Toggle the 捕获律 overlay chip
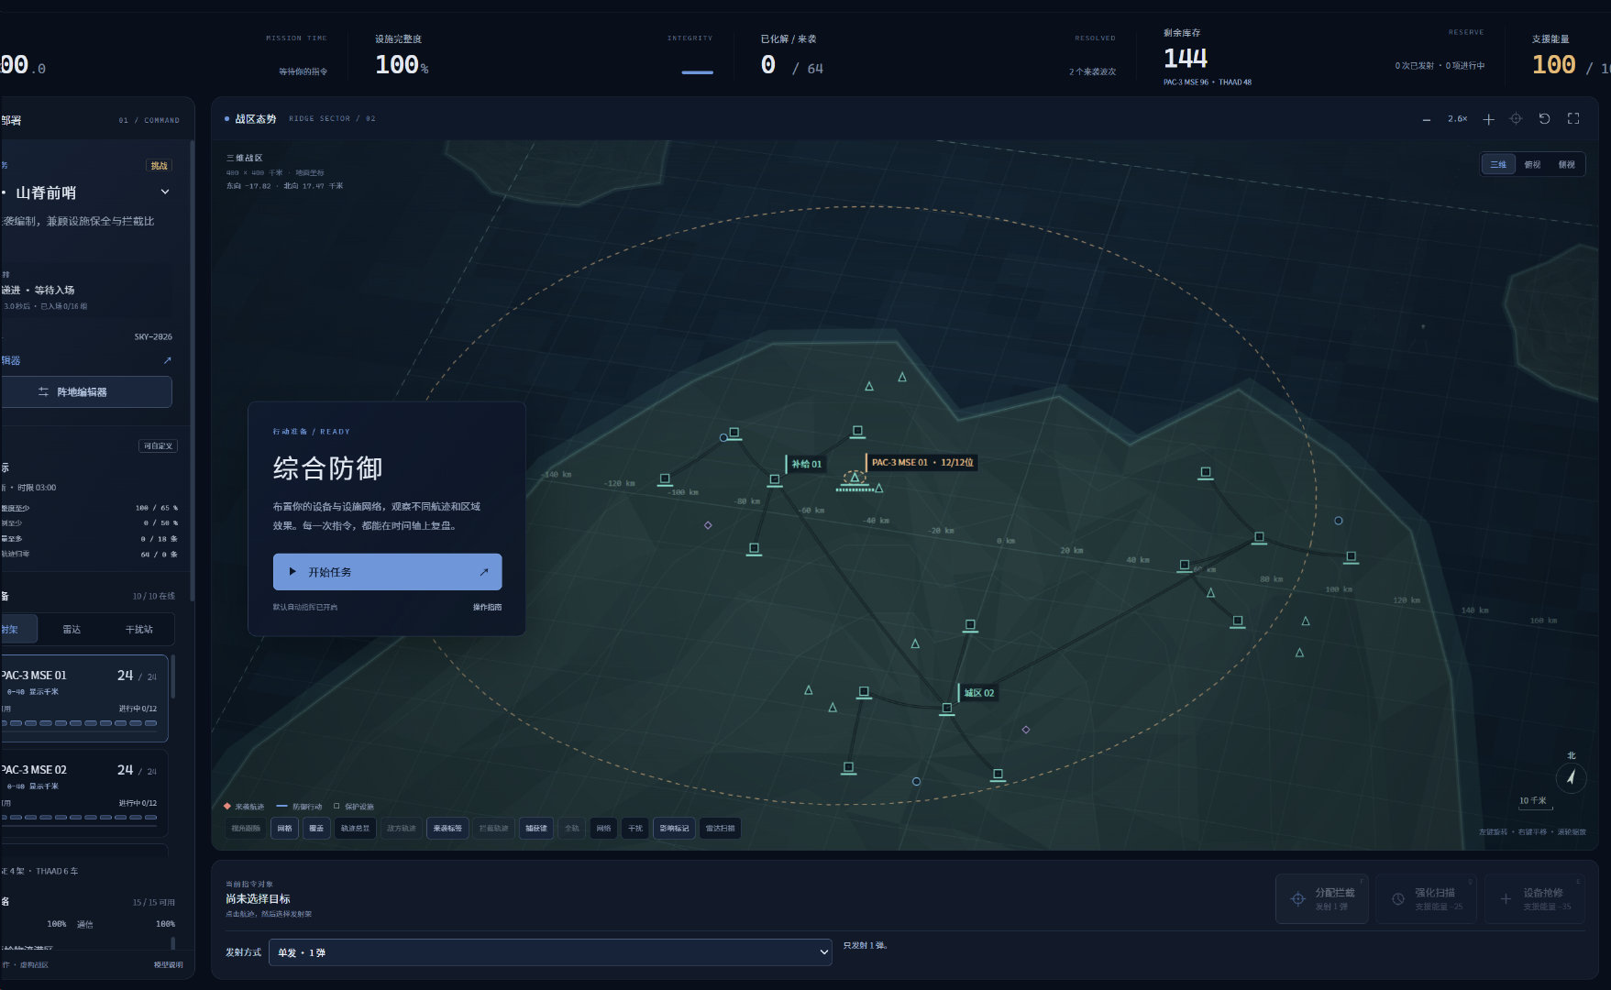This screenshot has width=1611, height=990. coord(536,829)
